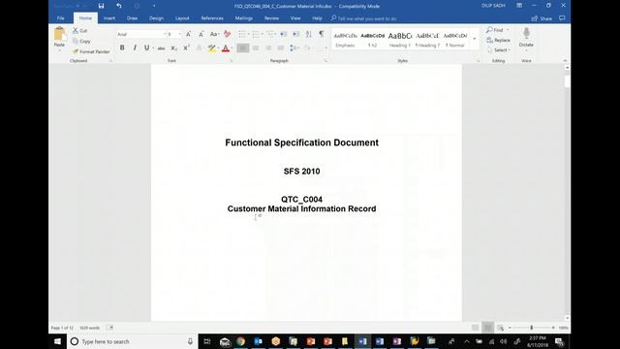Copy the selection with Copy
The width and height of the screenshot is (620, 349).
pos(81,41)
